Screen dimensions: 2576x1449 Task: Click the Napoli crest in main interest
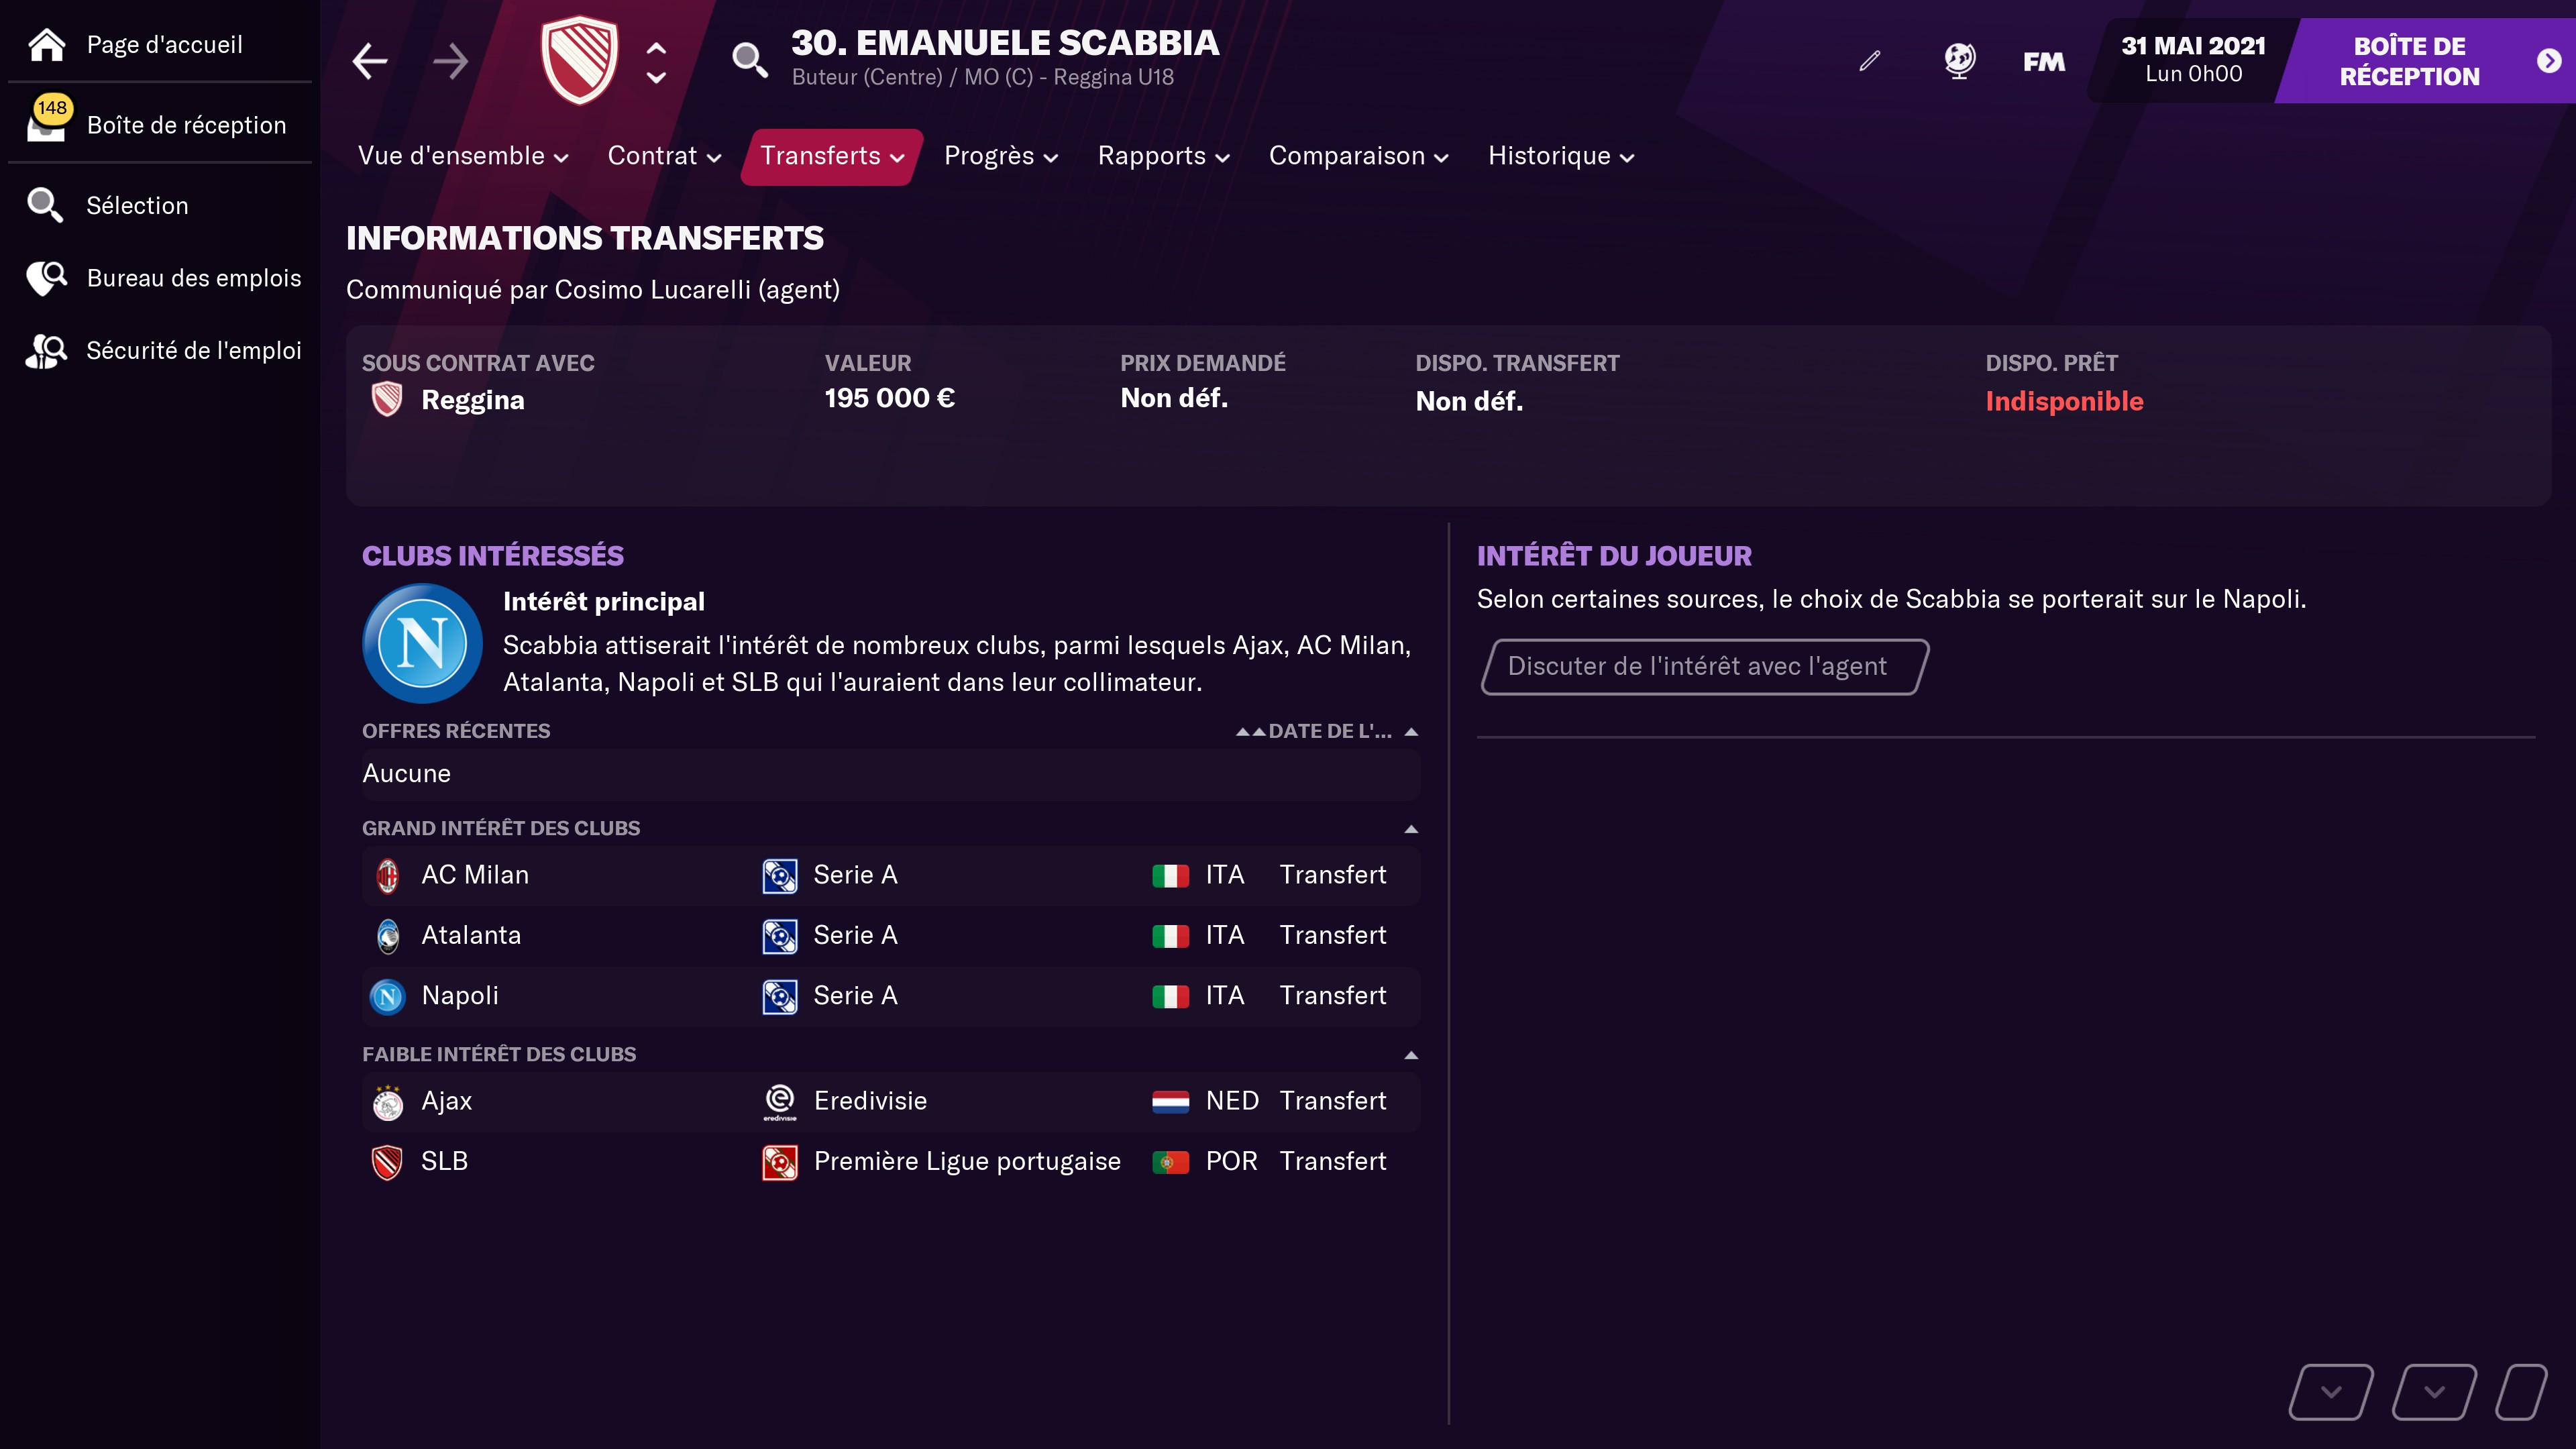tap(422, 643)
